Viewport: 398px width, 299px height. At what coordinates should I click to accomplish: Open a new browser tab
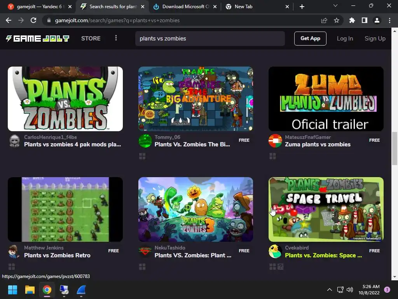click(302, 7)
